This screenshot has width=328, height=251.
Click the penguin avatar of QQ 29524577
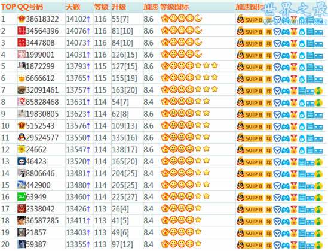tap(22, 138)
